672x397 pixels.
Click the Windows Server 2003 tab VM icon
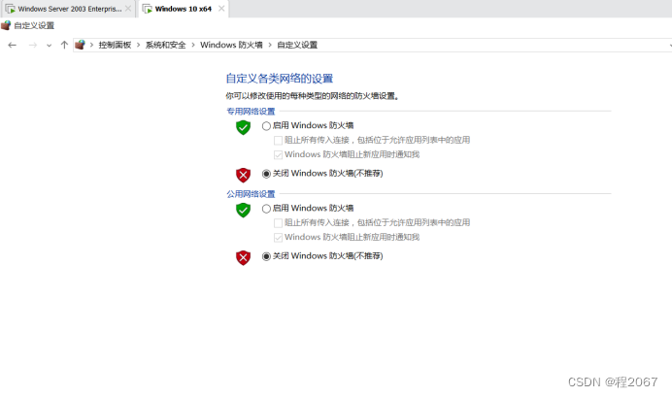11,9
